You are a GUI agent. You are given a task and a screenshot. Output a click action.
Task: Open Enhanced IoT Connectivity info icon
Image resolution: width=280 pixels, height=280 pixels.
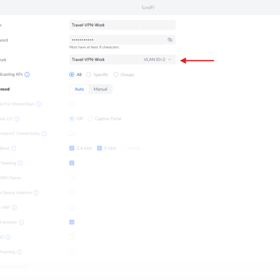coord(44,134)
